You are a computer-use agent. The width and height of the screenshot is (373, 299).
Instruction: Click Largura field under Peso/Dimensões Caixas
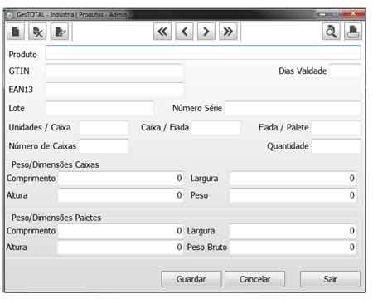click(x=293, y=179)
